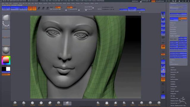This screenshot has width=190, height=107.
Task: Open the Preferences menu
Action: point(59,3)
